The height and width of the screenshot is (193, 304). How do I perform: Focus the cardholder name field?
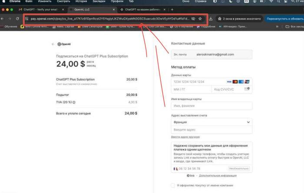click(x=211, y=105)
